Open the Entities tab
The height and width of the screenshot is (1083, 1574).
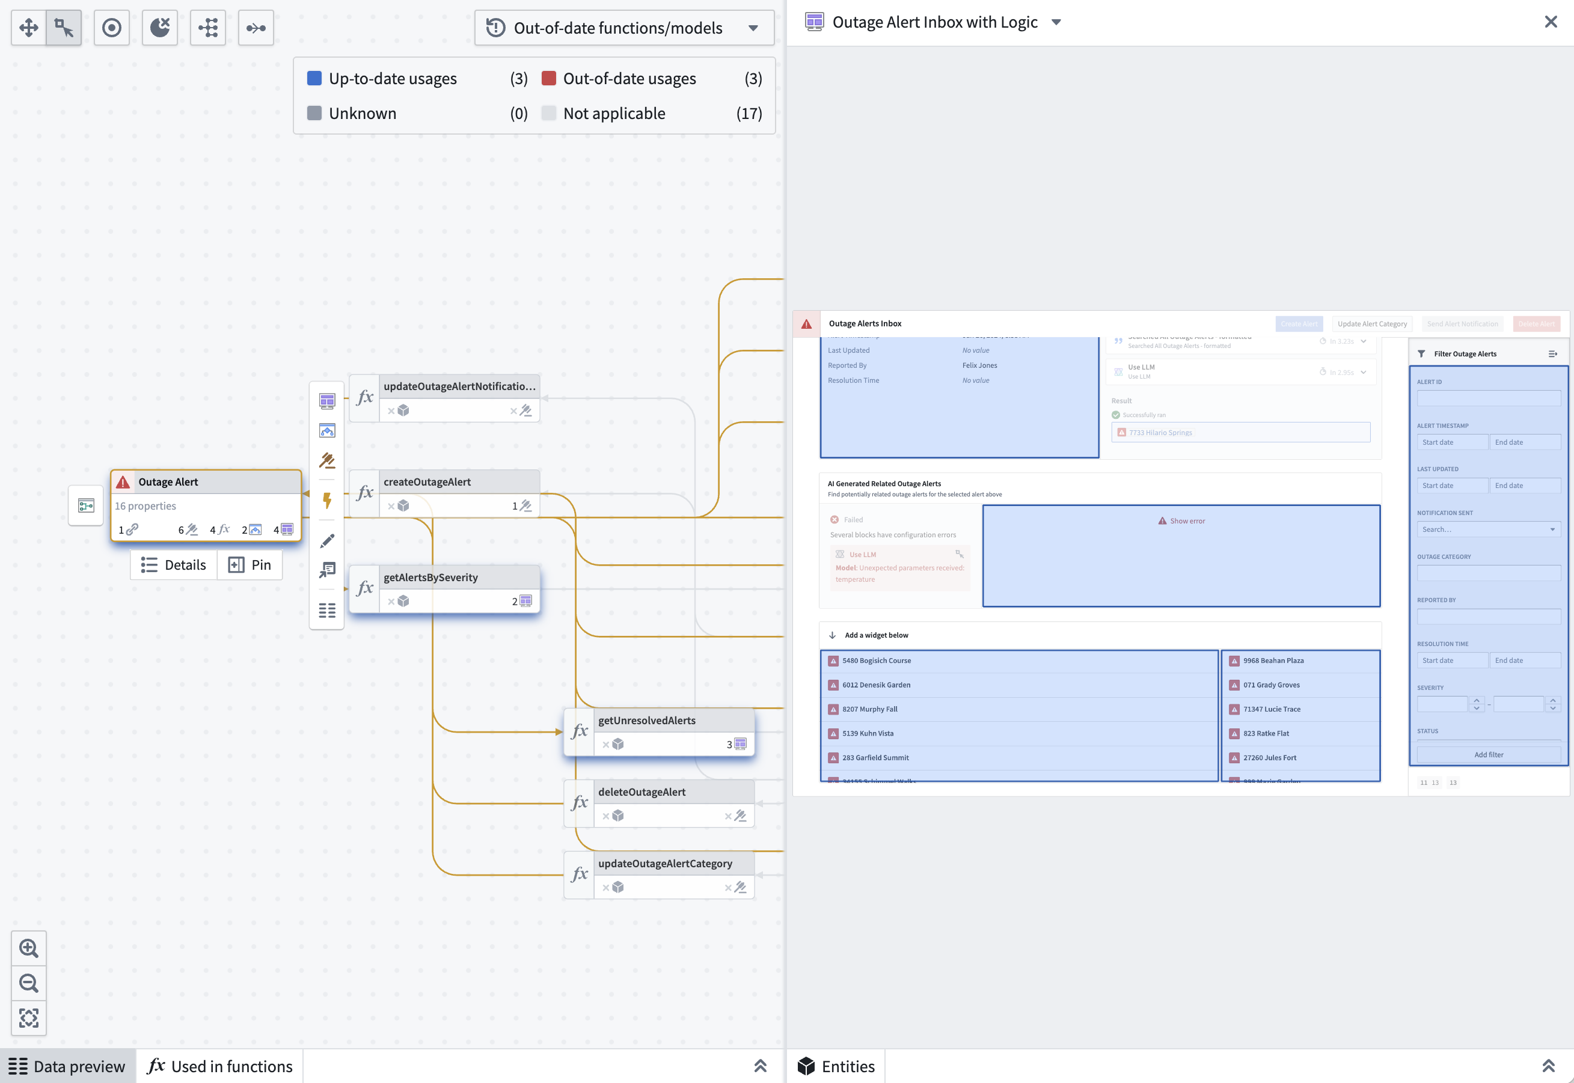(836, 1066)
